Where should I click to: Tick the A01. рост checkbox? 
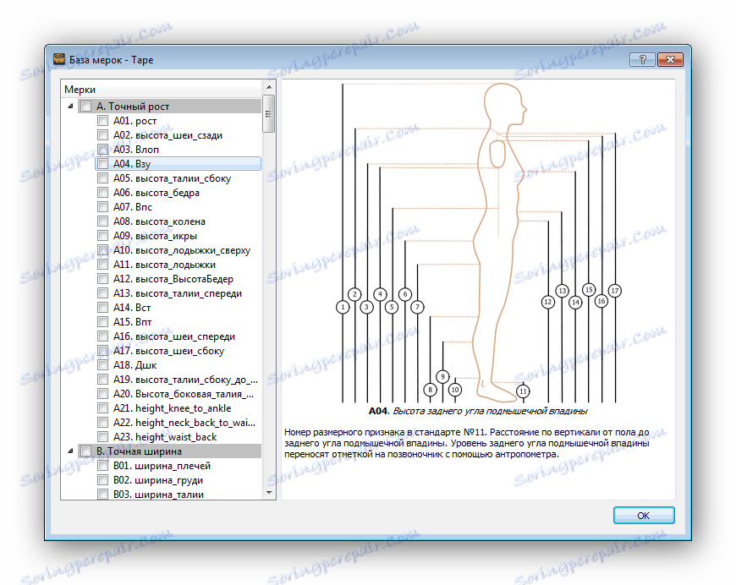tap(102, 121)
